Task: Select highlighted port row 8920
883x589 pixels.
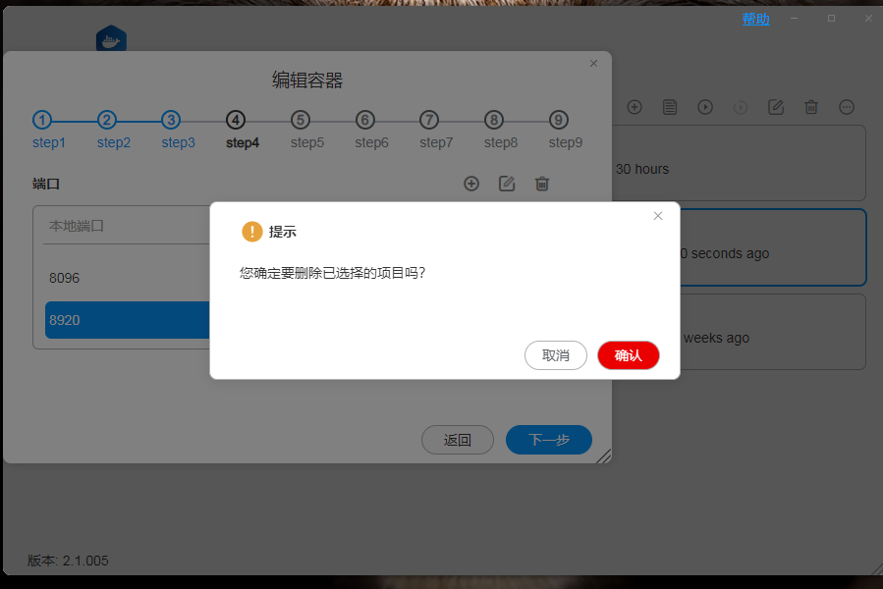Action: tap(128, 320)
